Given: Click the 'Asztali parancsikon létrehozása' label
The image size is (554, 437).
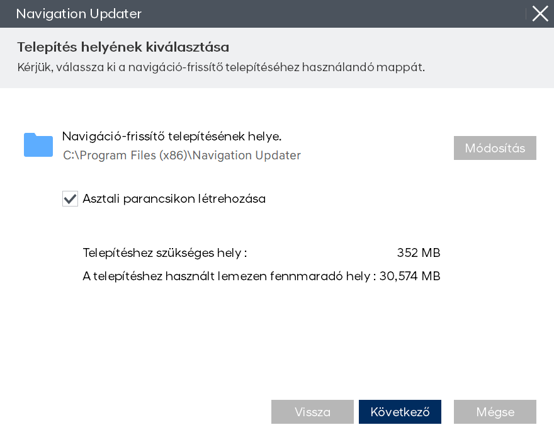Looking at the screenshot, I should 174,199.
